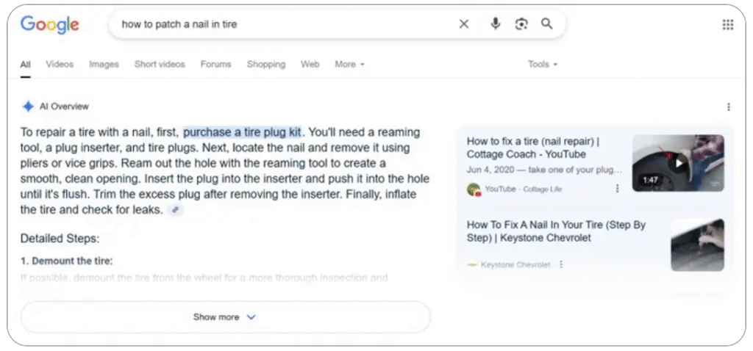Expand the More search filters dropdown
Image resolution: width=753 pixels, height=351 pixels.
[x=349, y=65]
